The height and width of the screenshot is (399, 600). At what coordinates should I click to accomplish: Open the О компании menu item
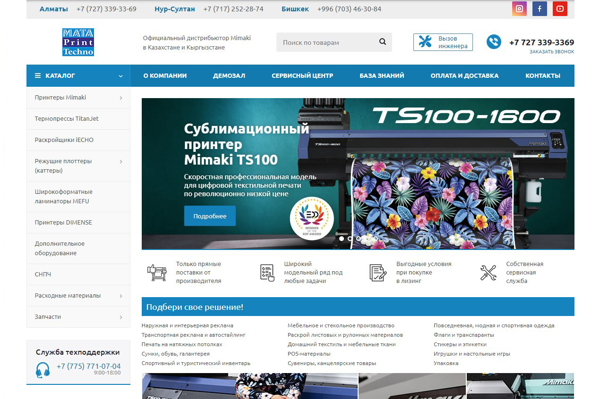click(165, 75)
